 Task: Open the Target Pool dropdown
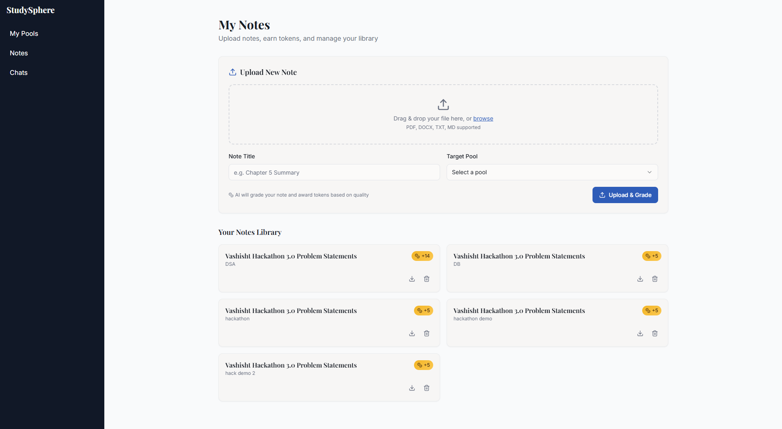(x=552, y=172)
